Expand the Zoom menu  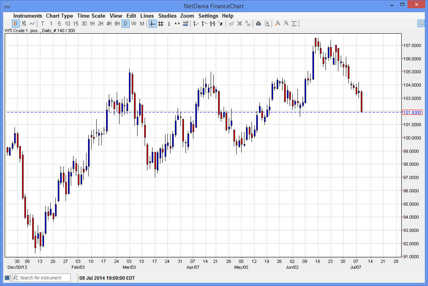(187, 16)
